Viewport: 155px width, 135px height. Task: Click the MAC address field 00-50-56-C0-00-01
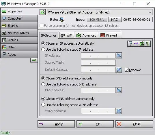coord(137,20)
